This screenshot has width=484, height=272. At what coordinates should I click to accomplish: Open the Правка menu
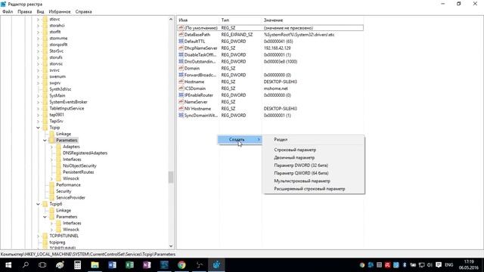[25, 11]
